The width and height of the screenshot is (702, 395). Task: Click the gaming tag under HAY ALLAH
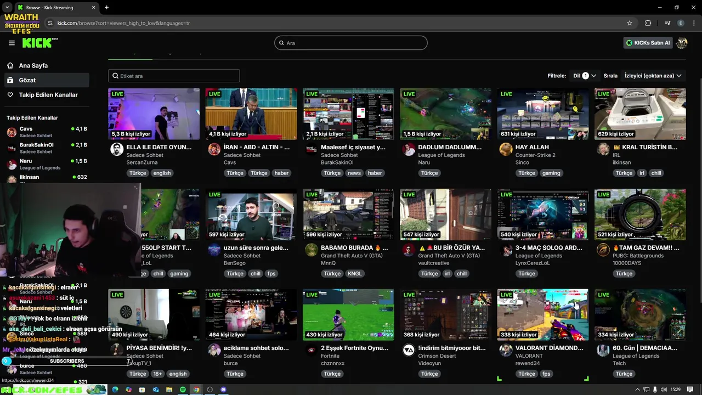(x=551, y=173)
